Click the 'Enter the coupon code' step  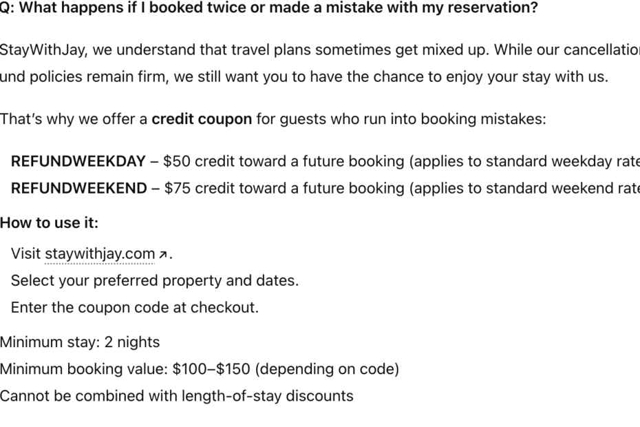pos(135,307)
